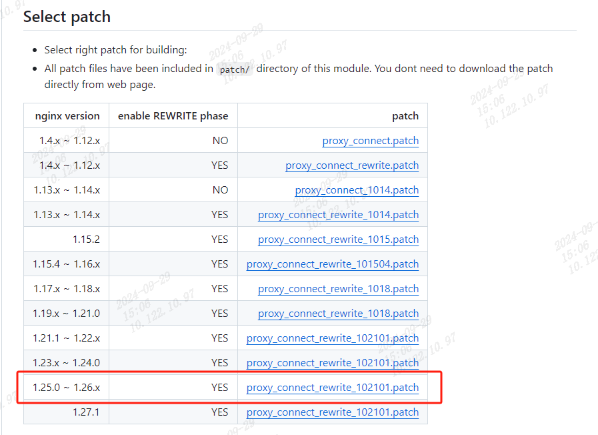Click "NO" in the proxy_connect_1014.patch row
Screen dimensions: 598x435
pos(221,190)
